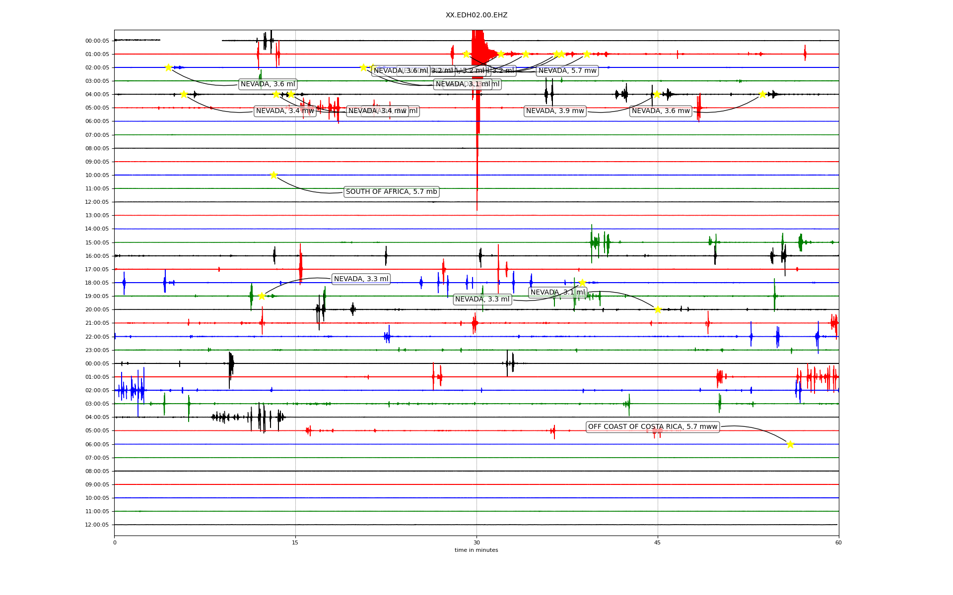This screenshot has height=595, width=953.
Task: Click the 'time in minutes' axis label
Action: pyautogui.click(x=476, y=550)
